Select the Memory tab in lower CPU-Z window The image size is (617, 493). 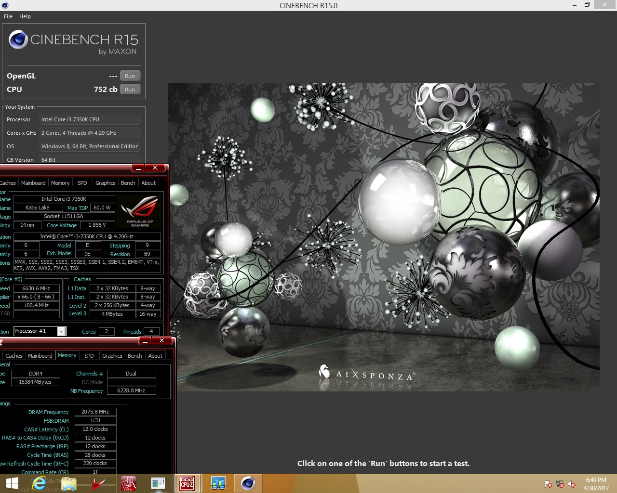67,355
